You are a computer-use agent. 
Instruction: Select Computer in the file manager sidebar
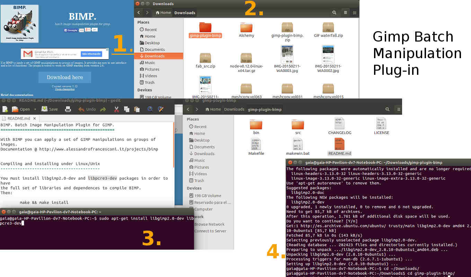[x=203, y=209]
